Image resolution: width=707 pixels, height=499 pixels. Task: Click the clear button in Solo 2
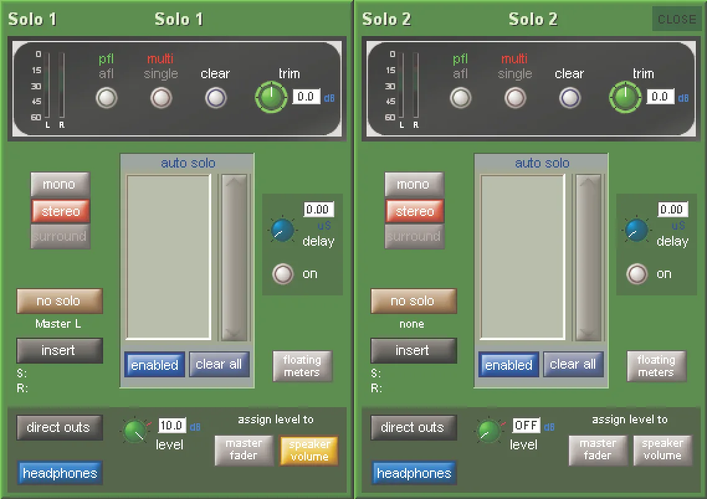point(570,97)
